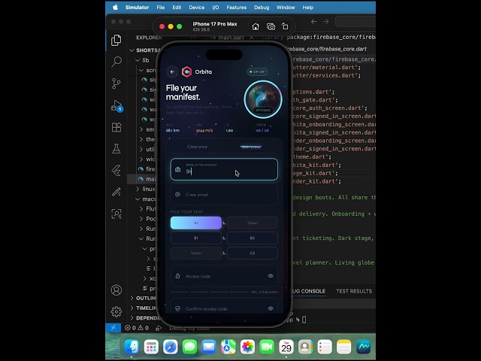
Task: Select the Debug Console panel tab
Action: (308, 291)
